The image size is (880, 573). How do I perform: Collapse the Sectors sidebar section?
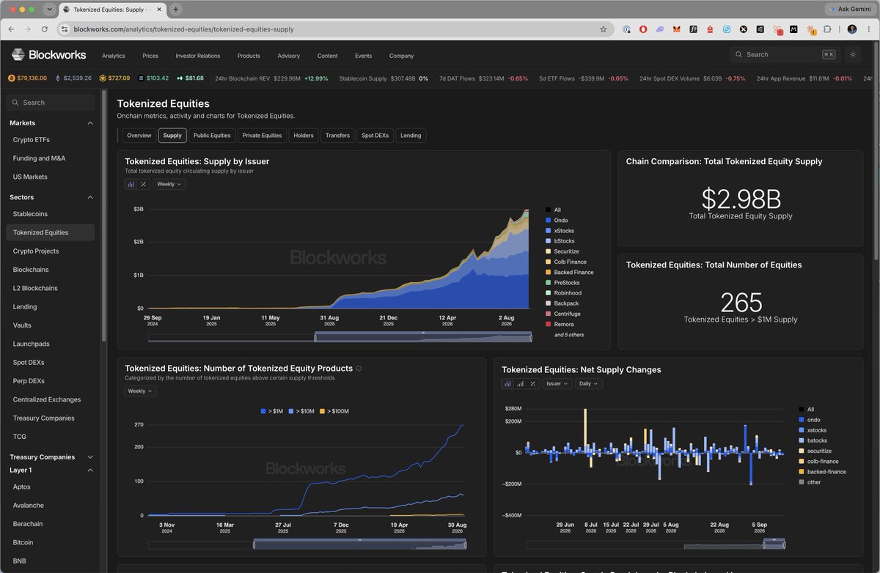click(x=90, y=197)
